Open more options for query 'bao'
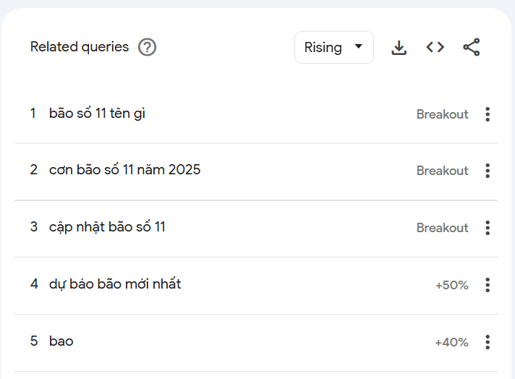 point(488,342)
